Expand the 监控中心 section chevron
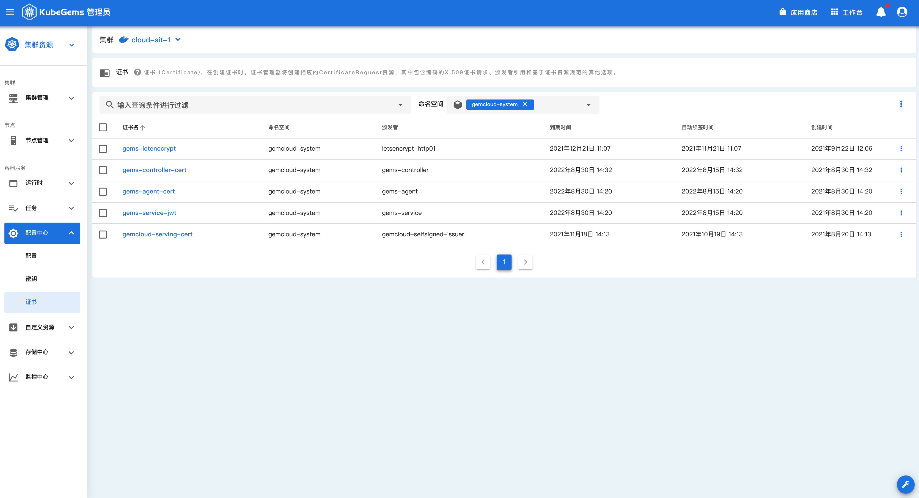The width and height of the screenshot is (919, 498). click(x=71, y=377)
